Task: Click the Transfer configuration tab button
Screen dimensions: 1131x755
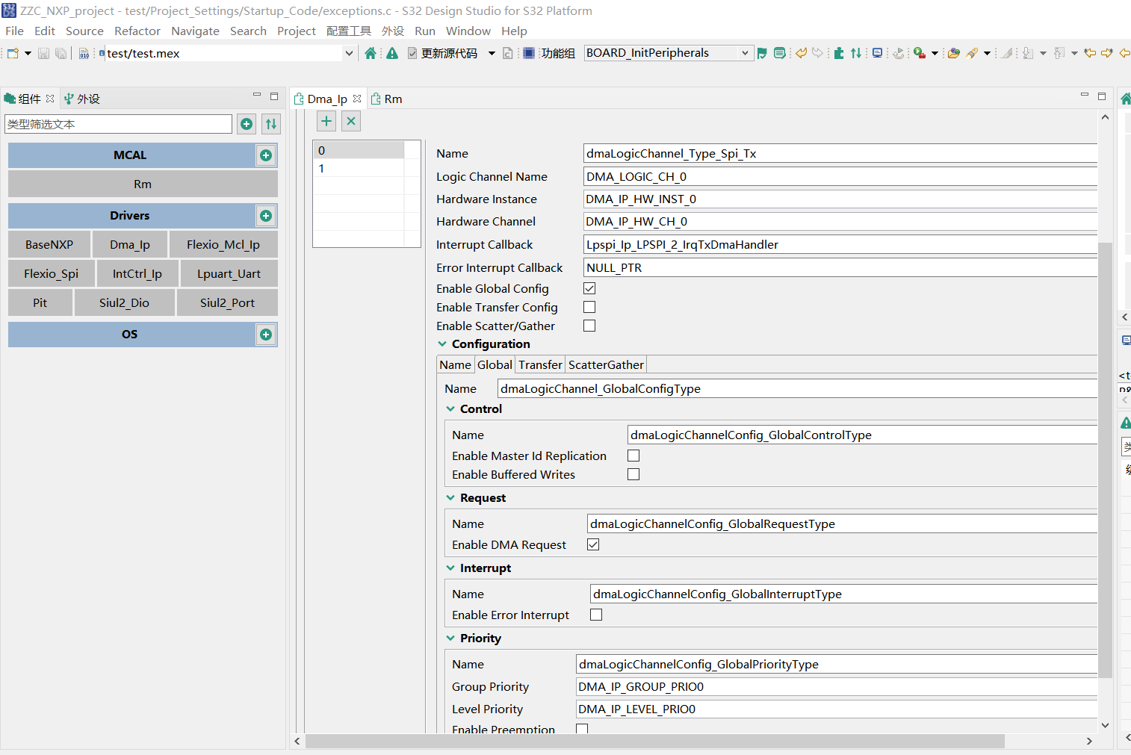Action: tap(539, 364)
